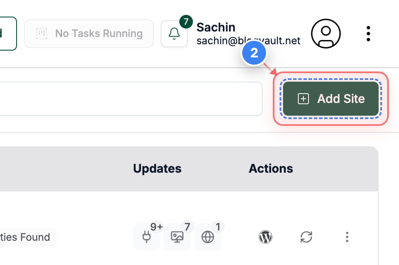
Task: Check theme updates icon showing 7
Action: tap(177, 237)
